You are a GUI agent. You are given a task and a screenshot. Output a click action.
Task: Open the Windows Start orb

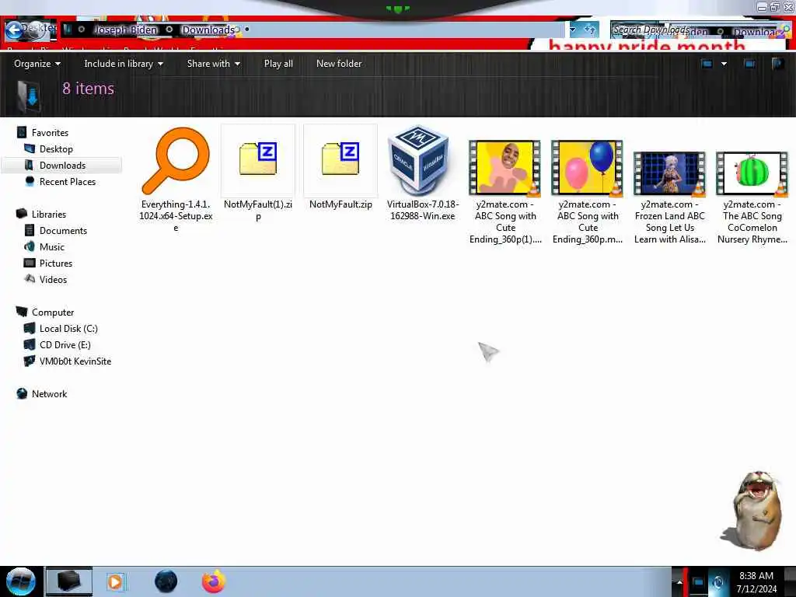(x=20, y=581)
